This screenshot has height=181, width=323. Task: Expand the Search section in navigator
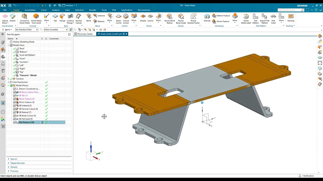14,159
